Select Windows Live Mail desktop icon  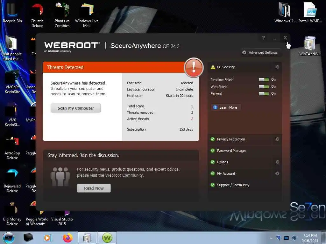coord(87,15)
